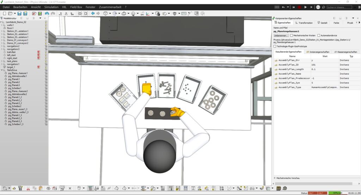Expand the Mechatronische Vorschau section

pos(275,178)
